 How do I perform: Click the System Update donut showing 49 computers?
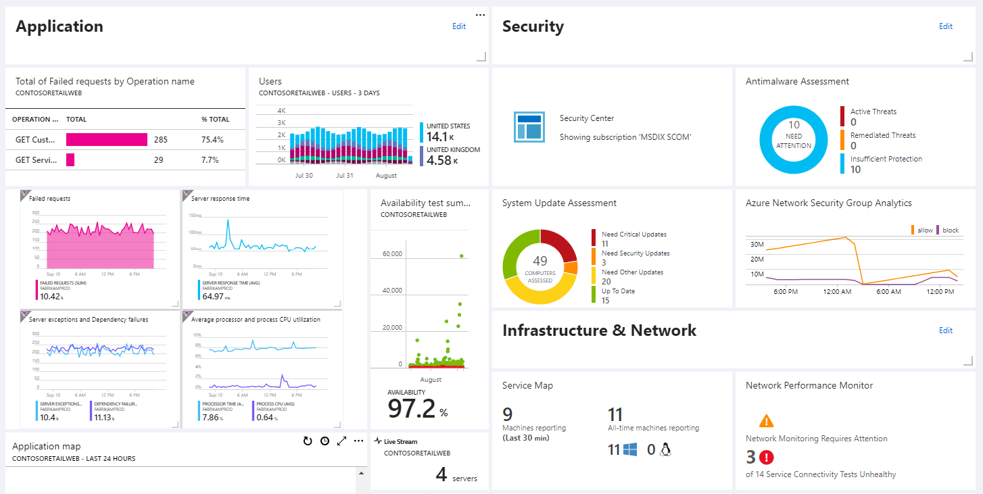540,266
